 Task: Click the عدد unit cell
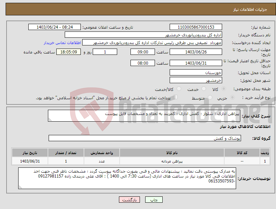(102, 161)
